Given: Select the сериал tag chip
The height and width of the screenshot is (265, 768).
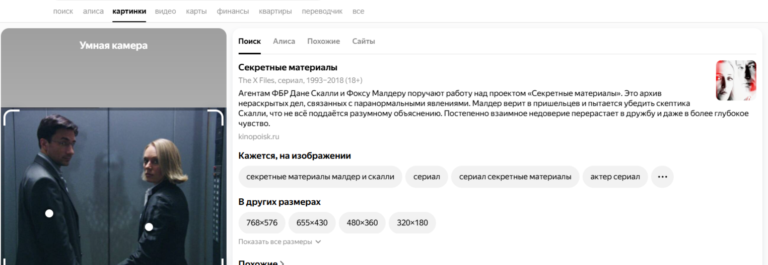Looking at the screenshot, I should [x=427, y=177].
